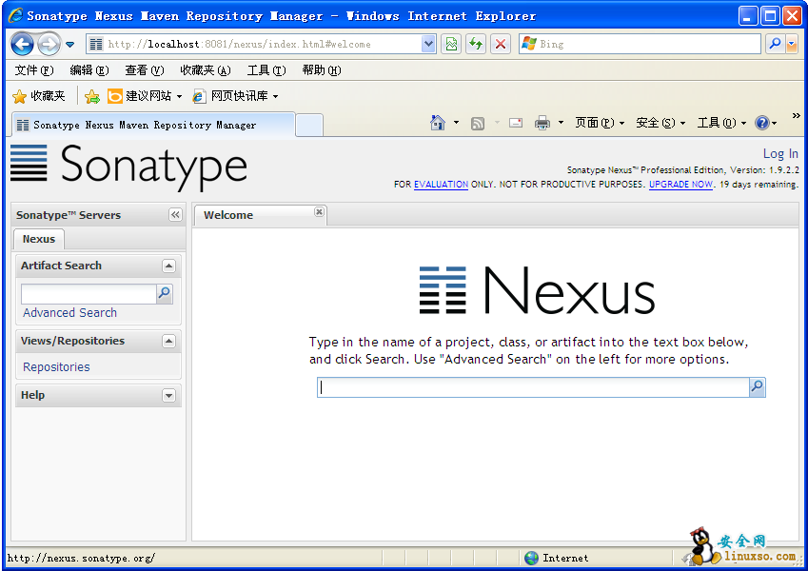Go back with the browser Back arrow
Screen dimensions: 808x571
(22, 45)
